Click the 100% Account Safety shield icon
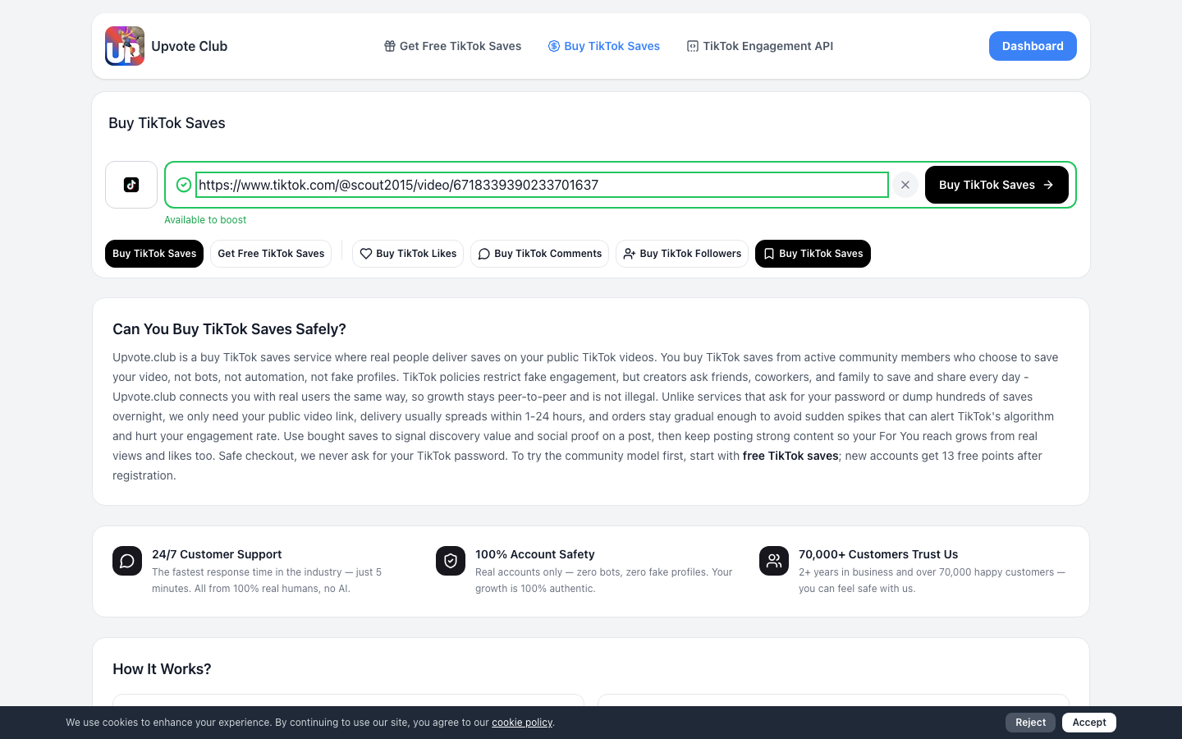Viewport: 1182px width, 739px height. coord(451,561)
